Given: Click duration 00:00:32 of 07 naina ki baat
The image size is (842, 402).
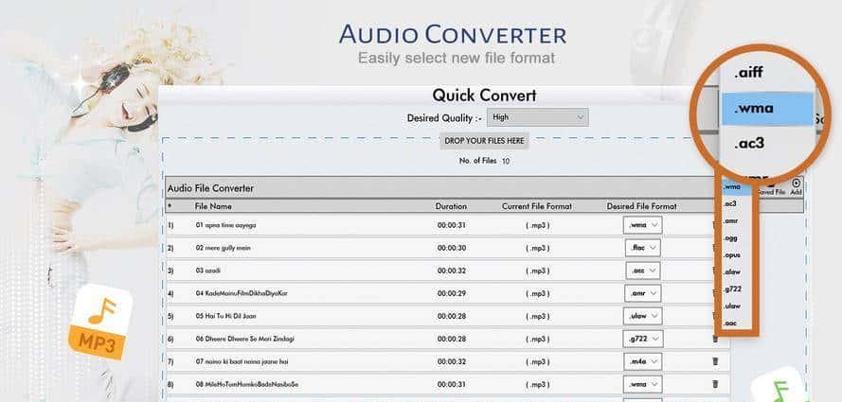Looking at the screenshot, I should (452, 361).
